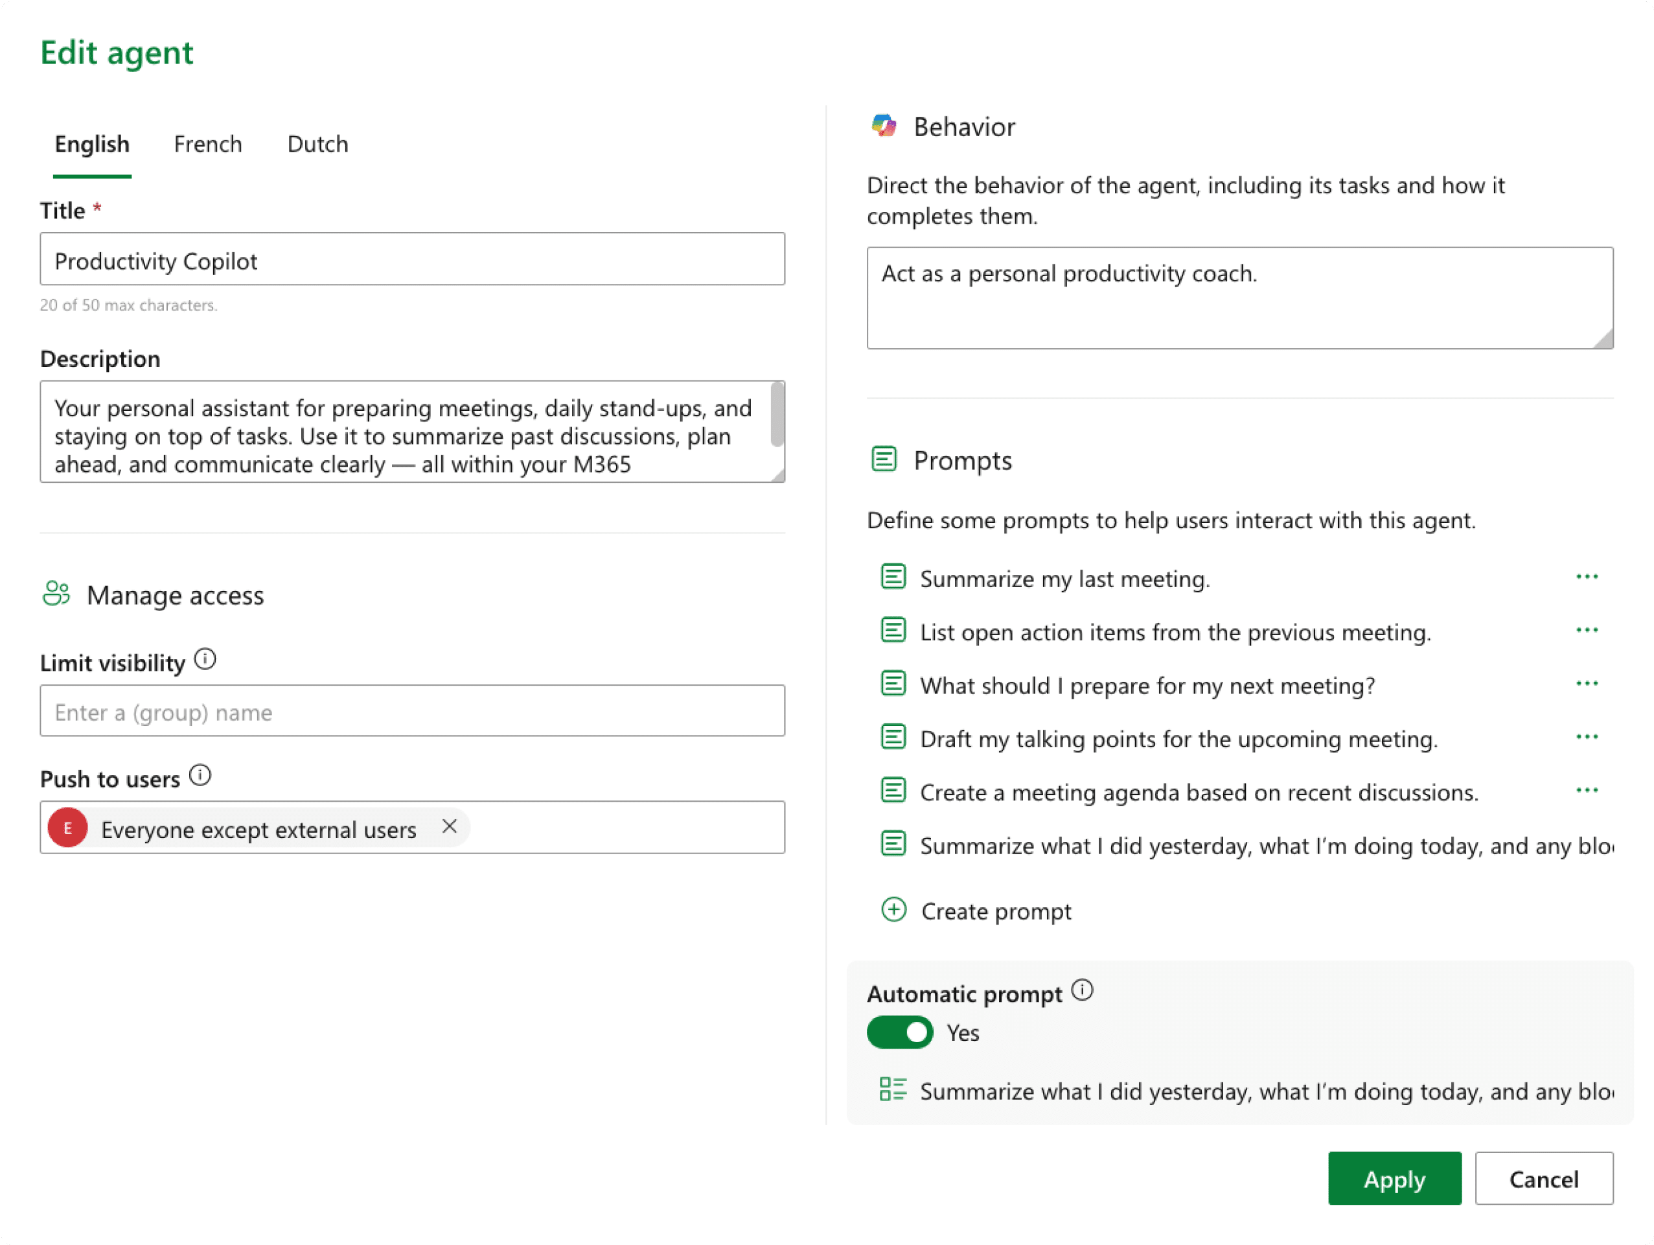Click the Description box scrollbar

click(777, 415)
